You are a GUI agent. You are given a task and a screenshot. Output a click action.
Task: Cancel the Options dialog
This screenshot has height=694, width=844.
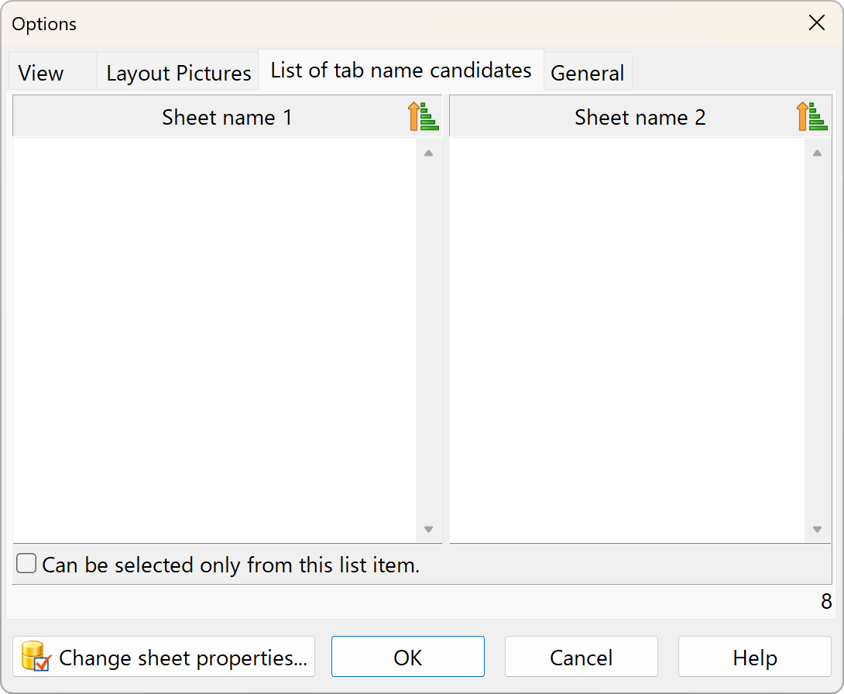click(x=581, y=658)
